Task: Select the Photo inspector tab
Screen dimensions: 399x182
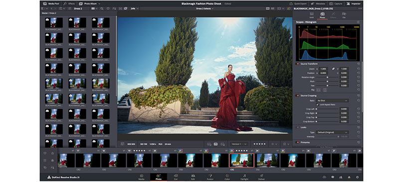Action: (322, 15)
